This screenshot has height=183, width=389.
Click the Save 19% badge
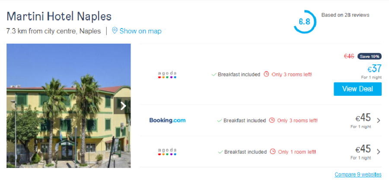[x=369, y=56]
